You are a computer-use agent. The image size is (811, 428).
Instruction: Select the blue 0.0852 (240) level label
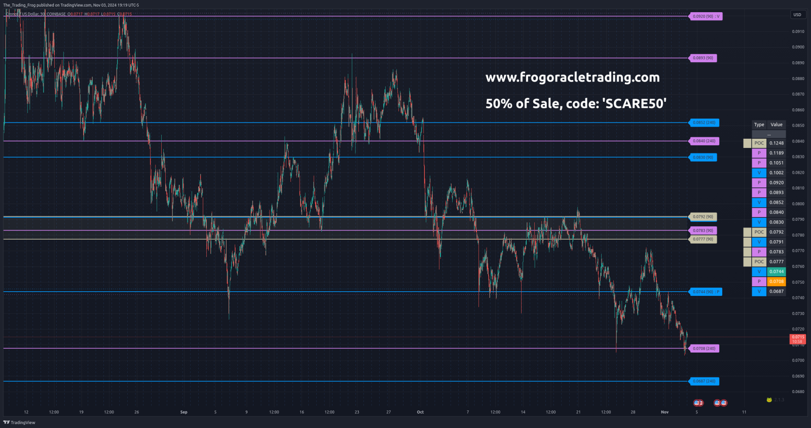(704, 123)
